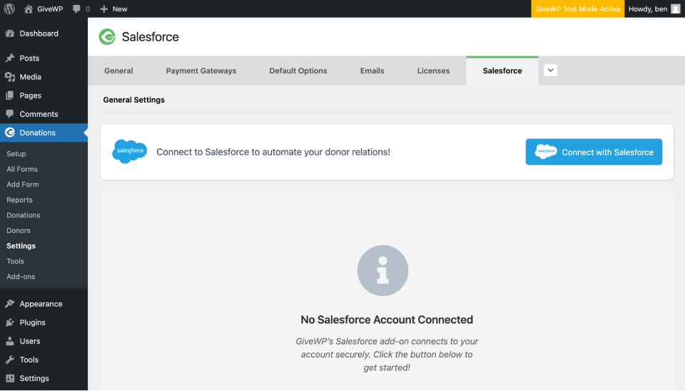The image size is (685, 391).
Task: Click the No Salesforce Account Connected heading
Action: (x=387, y=320)
